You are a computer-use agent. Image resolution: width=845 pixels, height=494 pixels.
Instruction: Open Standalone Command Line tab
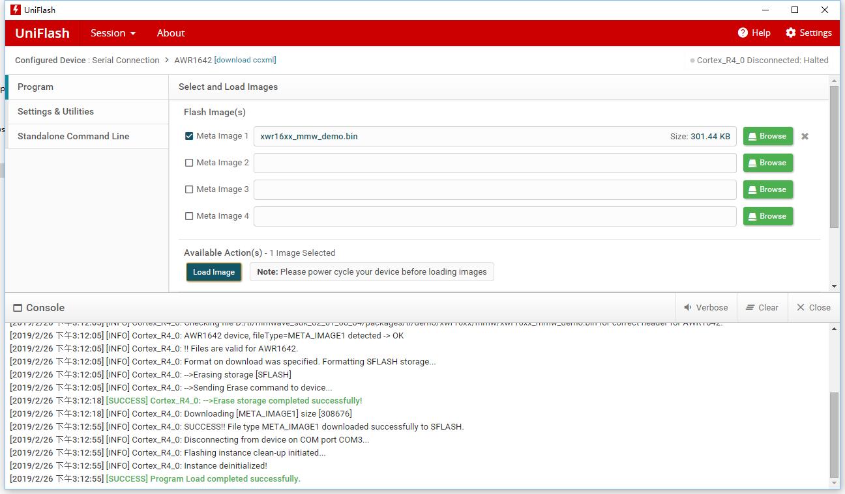pos(87,136)
